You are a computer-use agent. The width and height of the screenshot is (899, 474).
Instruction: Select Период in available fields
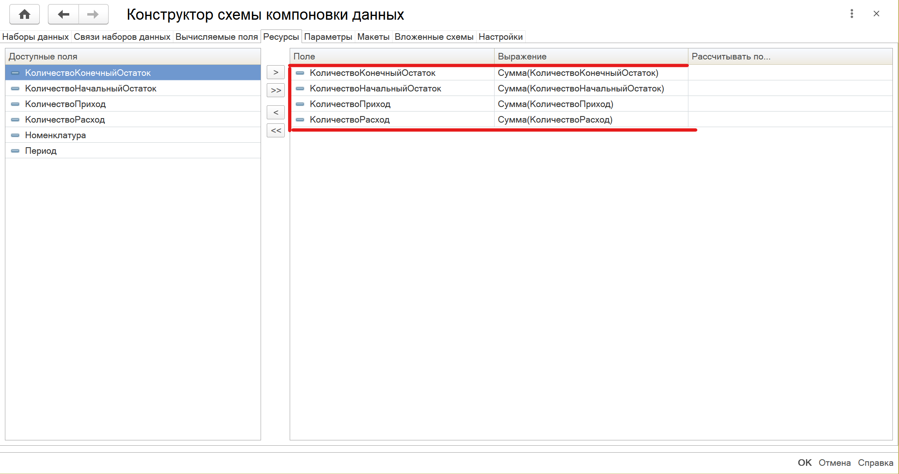point(133,150)
